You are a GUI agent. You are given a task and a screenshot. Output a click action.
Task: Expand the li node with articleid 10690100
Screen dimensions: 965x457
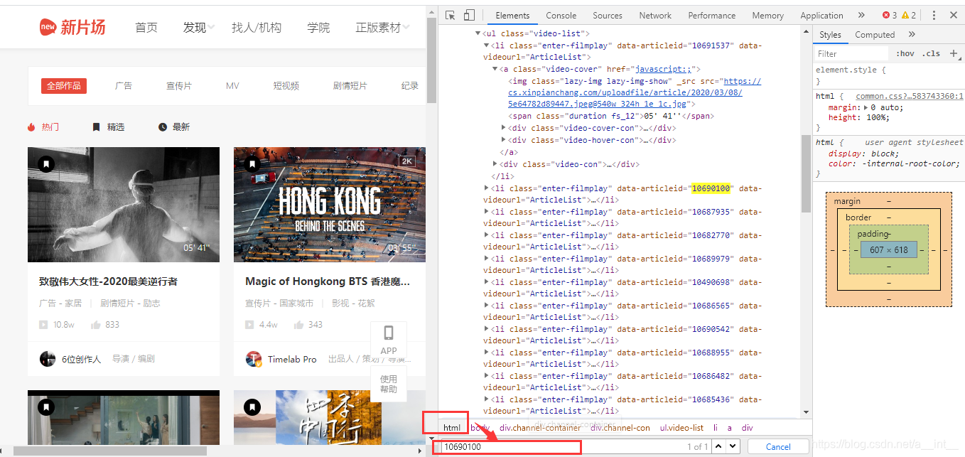[486, 188]
